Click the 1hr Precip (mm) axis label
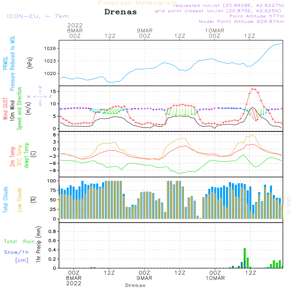The height and width of the screenshot is (295, 295). click(38, 244)
